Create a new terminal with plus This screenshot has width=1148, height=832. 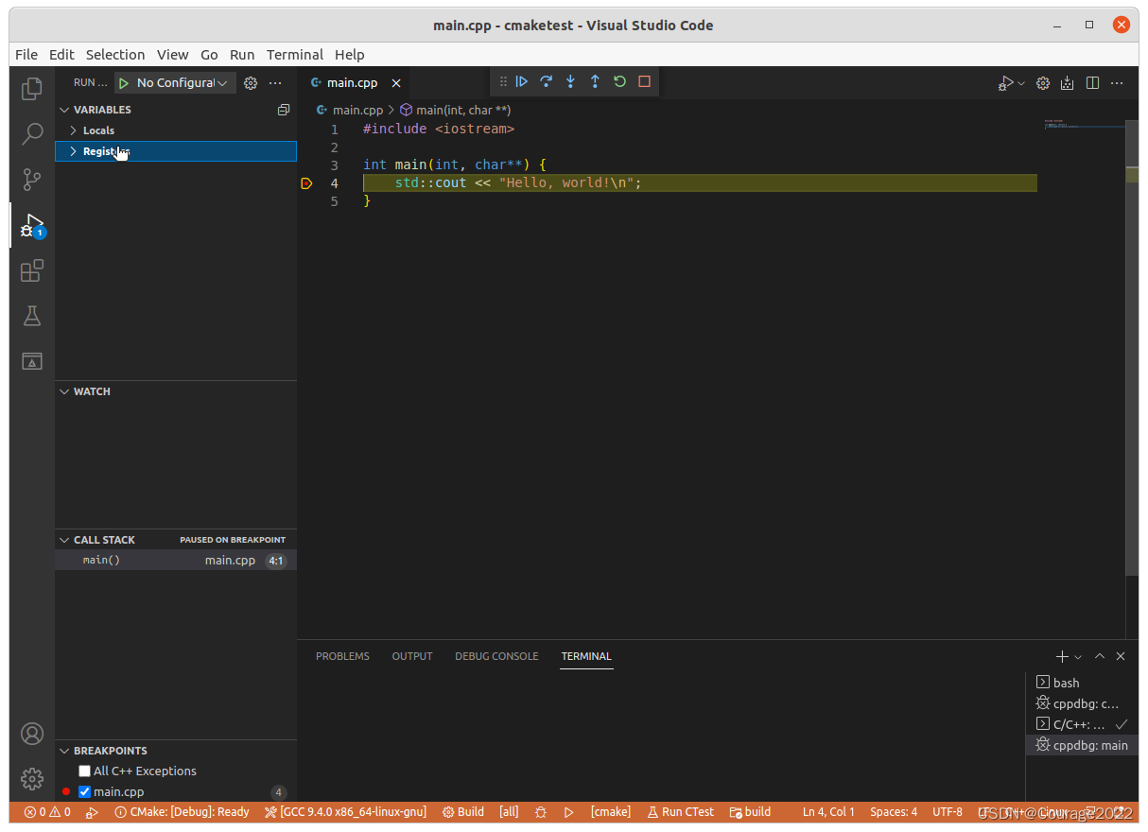coord(1062,656)
